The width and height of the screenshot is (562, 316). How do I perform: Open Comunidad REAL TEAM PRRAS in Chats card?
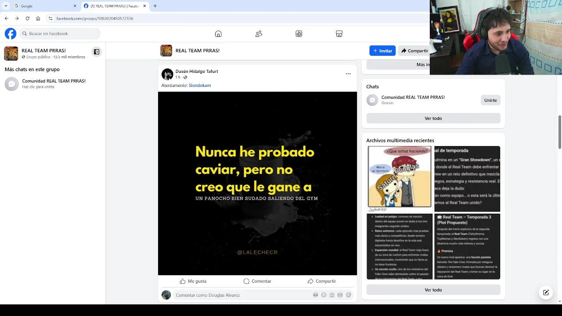pyautogui.click(x=413, y=97)
